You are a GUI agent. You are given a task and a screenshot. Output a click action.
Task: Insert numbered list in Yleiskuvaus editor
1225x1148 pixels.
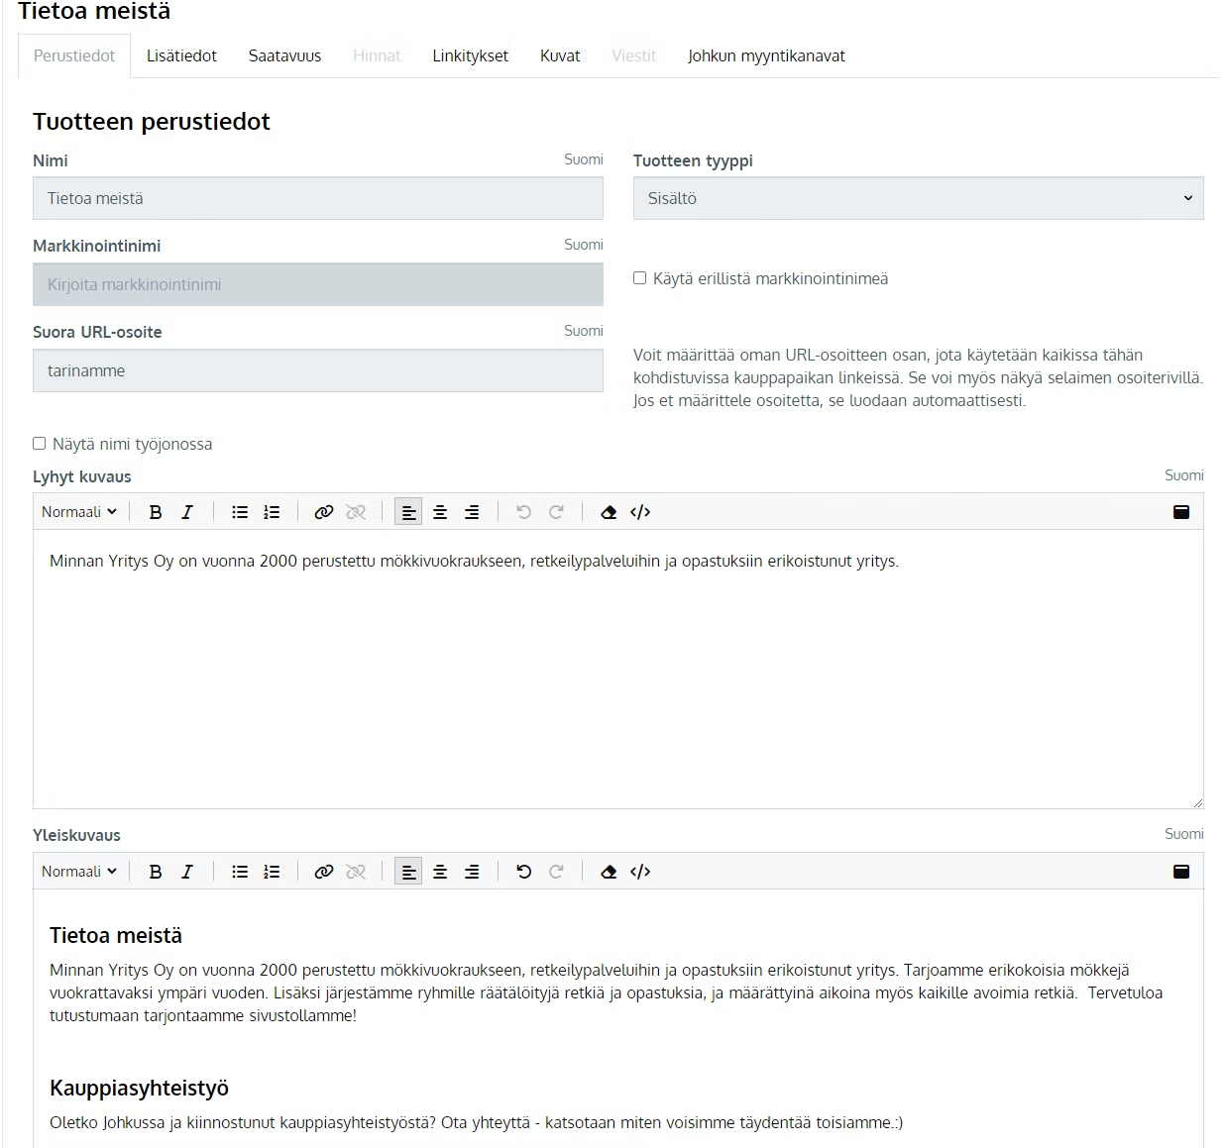272,872
